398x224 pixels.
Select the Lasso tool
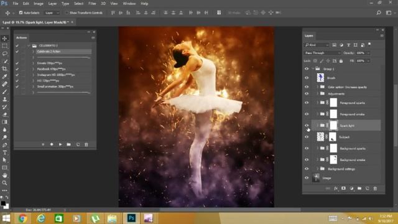click(x=4, y=54)
